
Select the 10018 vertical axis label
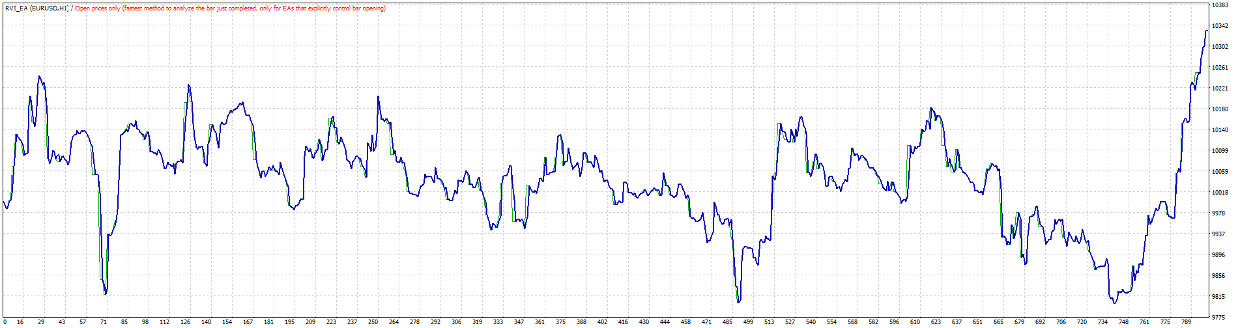tap(1220, 193)
